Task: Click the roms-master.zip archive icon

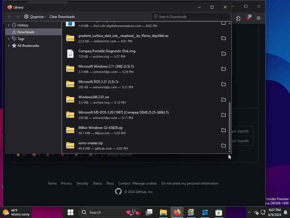Action: (x=70, y=146)
